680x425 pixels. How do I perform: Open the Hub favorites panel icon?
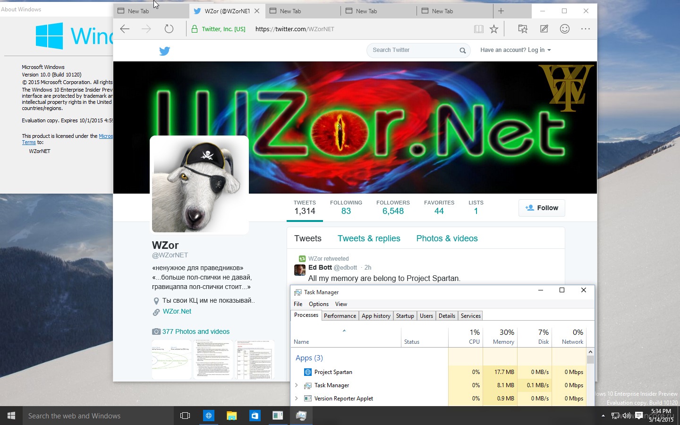(523, 29)
